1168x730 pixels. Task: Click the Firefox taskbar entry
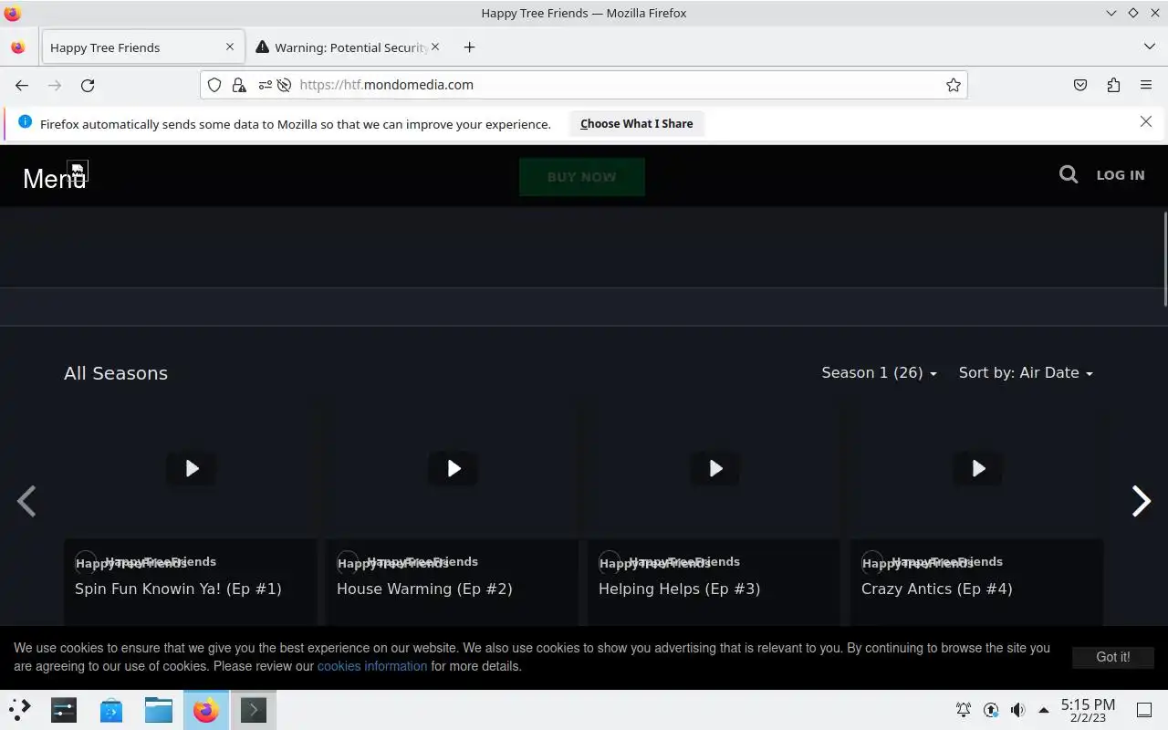206,709
